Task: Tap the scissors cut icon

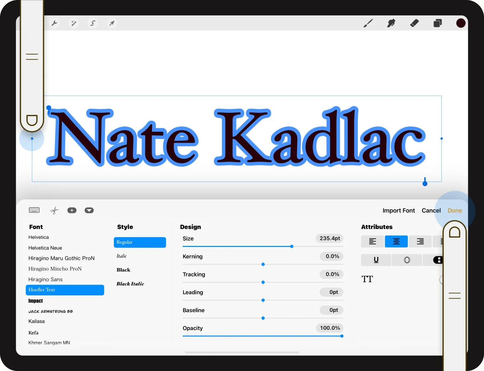Action: [x=54, y=210]
